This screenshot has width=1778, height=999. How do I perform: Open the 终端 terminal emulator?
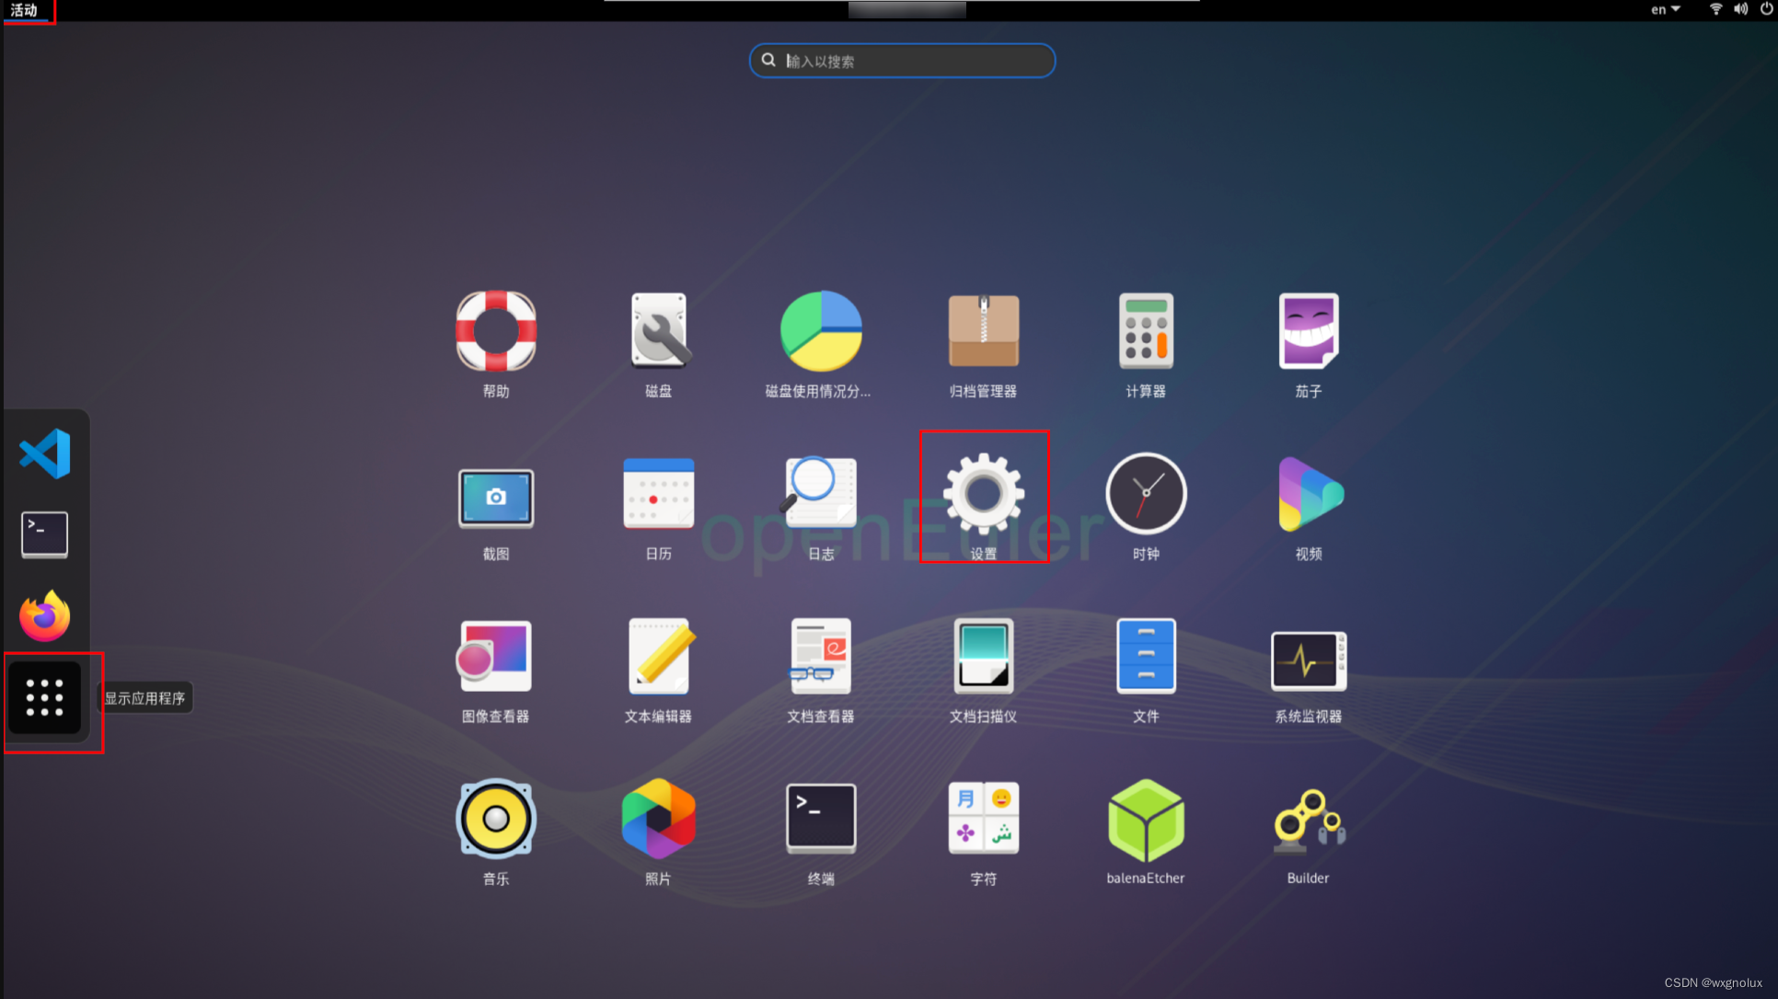pos(821,819)
